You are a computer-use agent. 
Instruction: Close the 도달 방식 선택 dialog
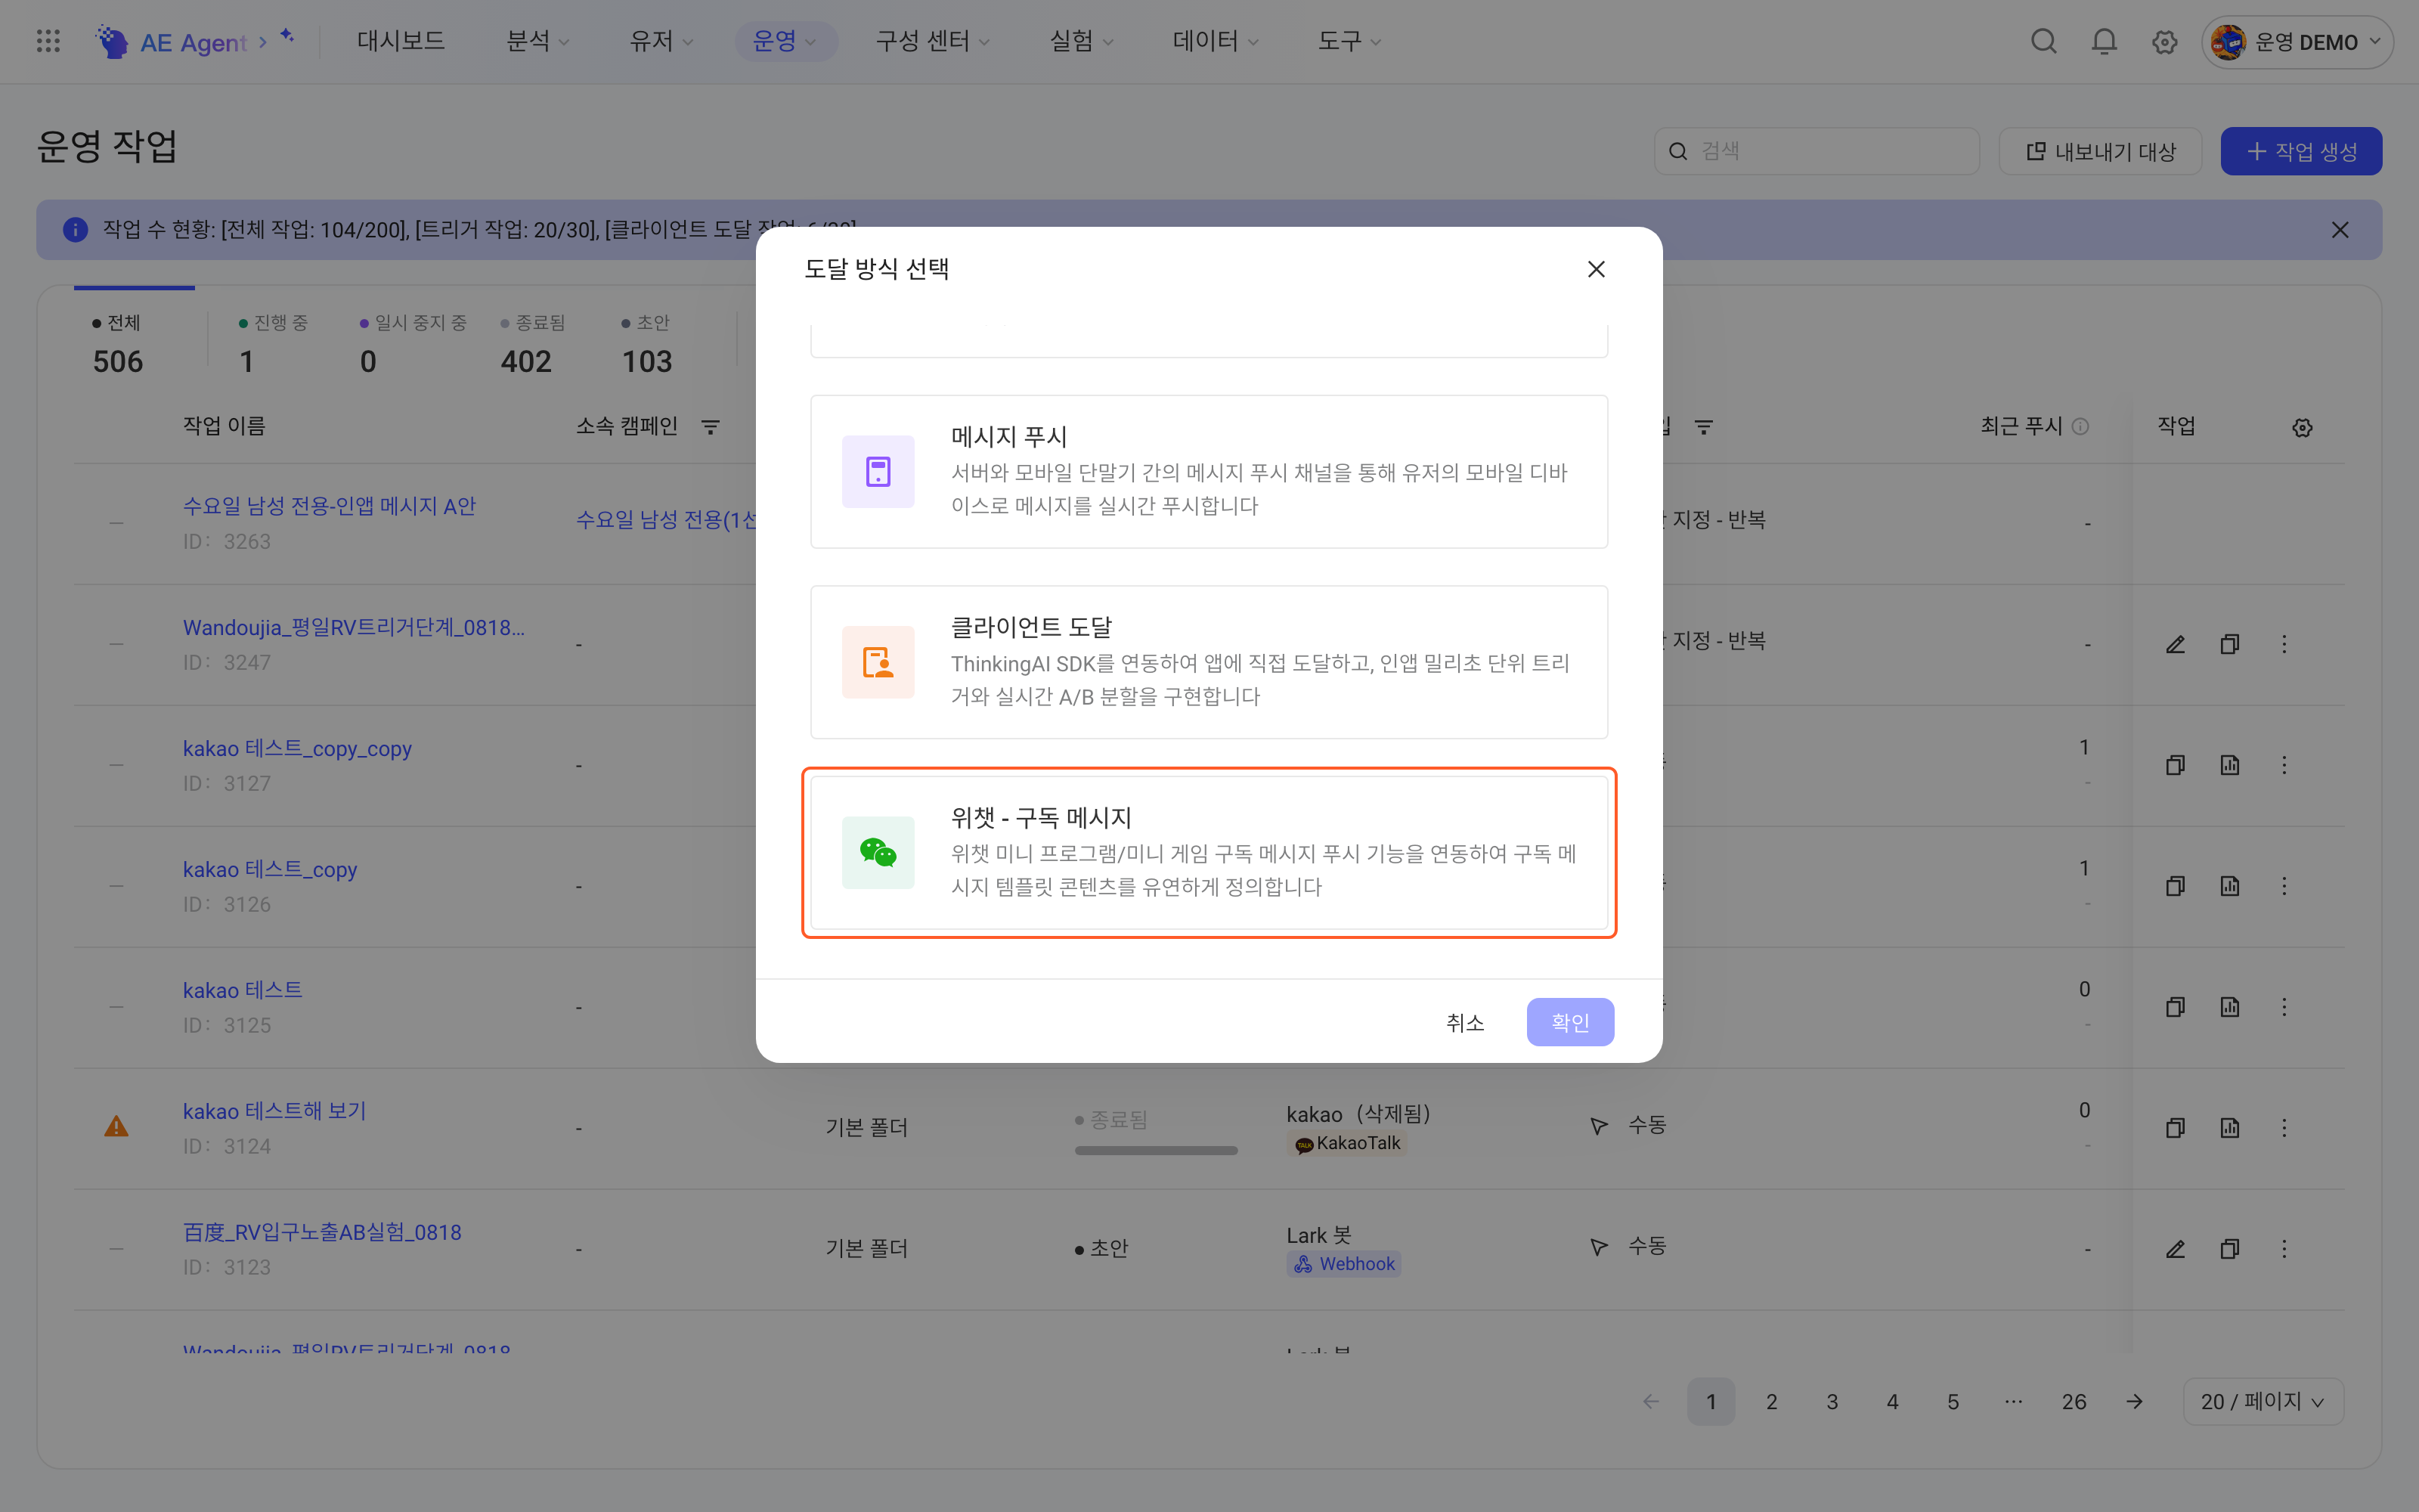(x=1597, y=269)
